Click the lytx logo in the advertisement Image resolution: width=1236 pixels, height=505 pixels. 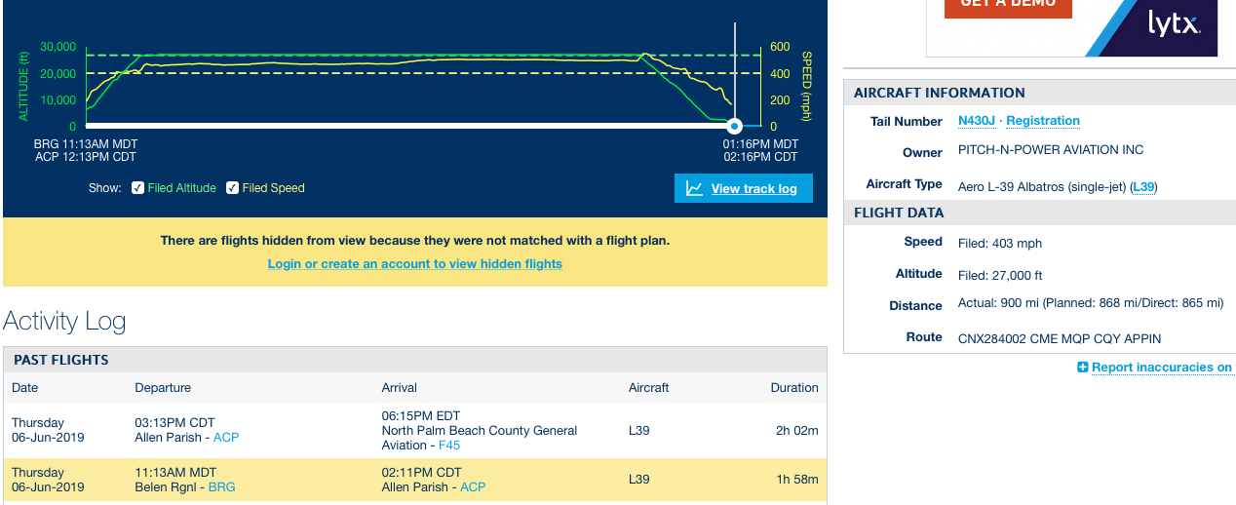pyautogui.click(x=1172, y=23)
